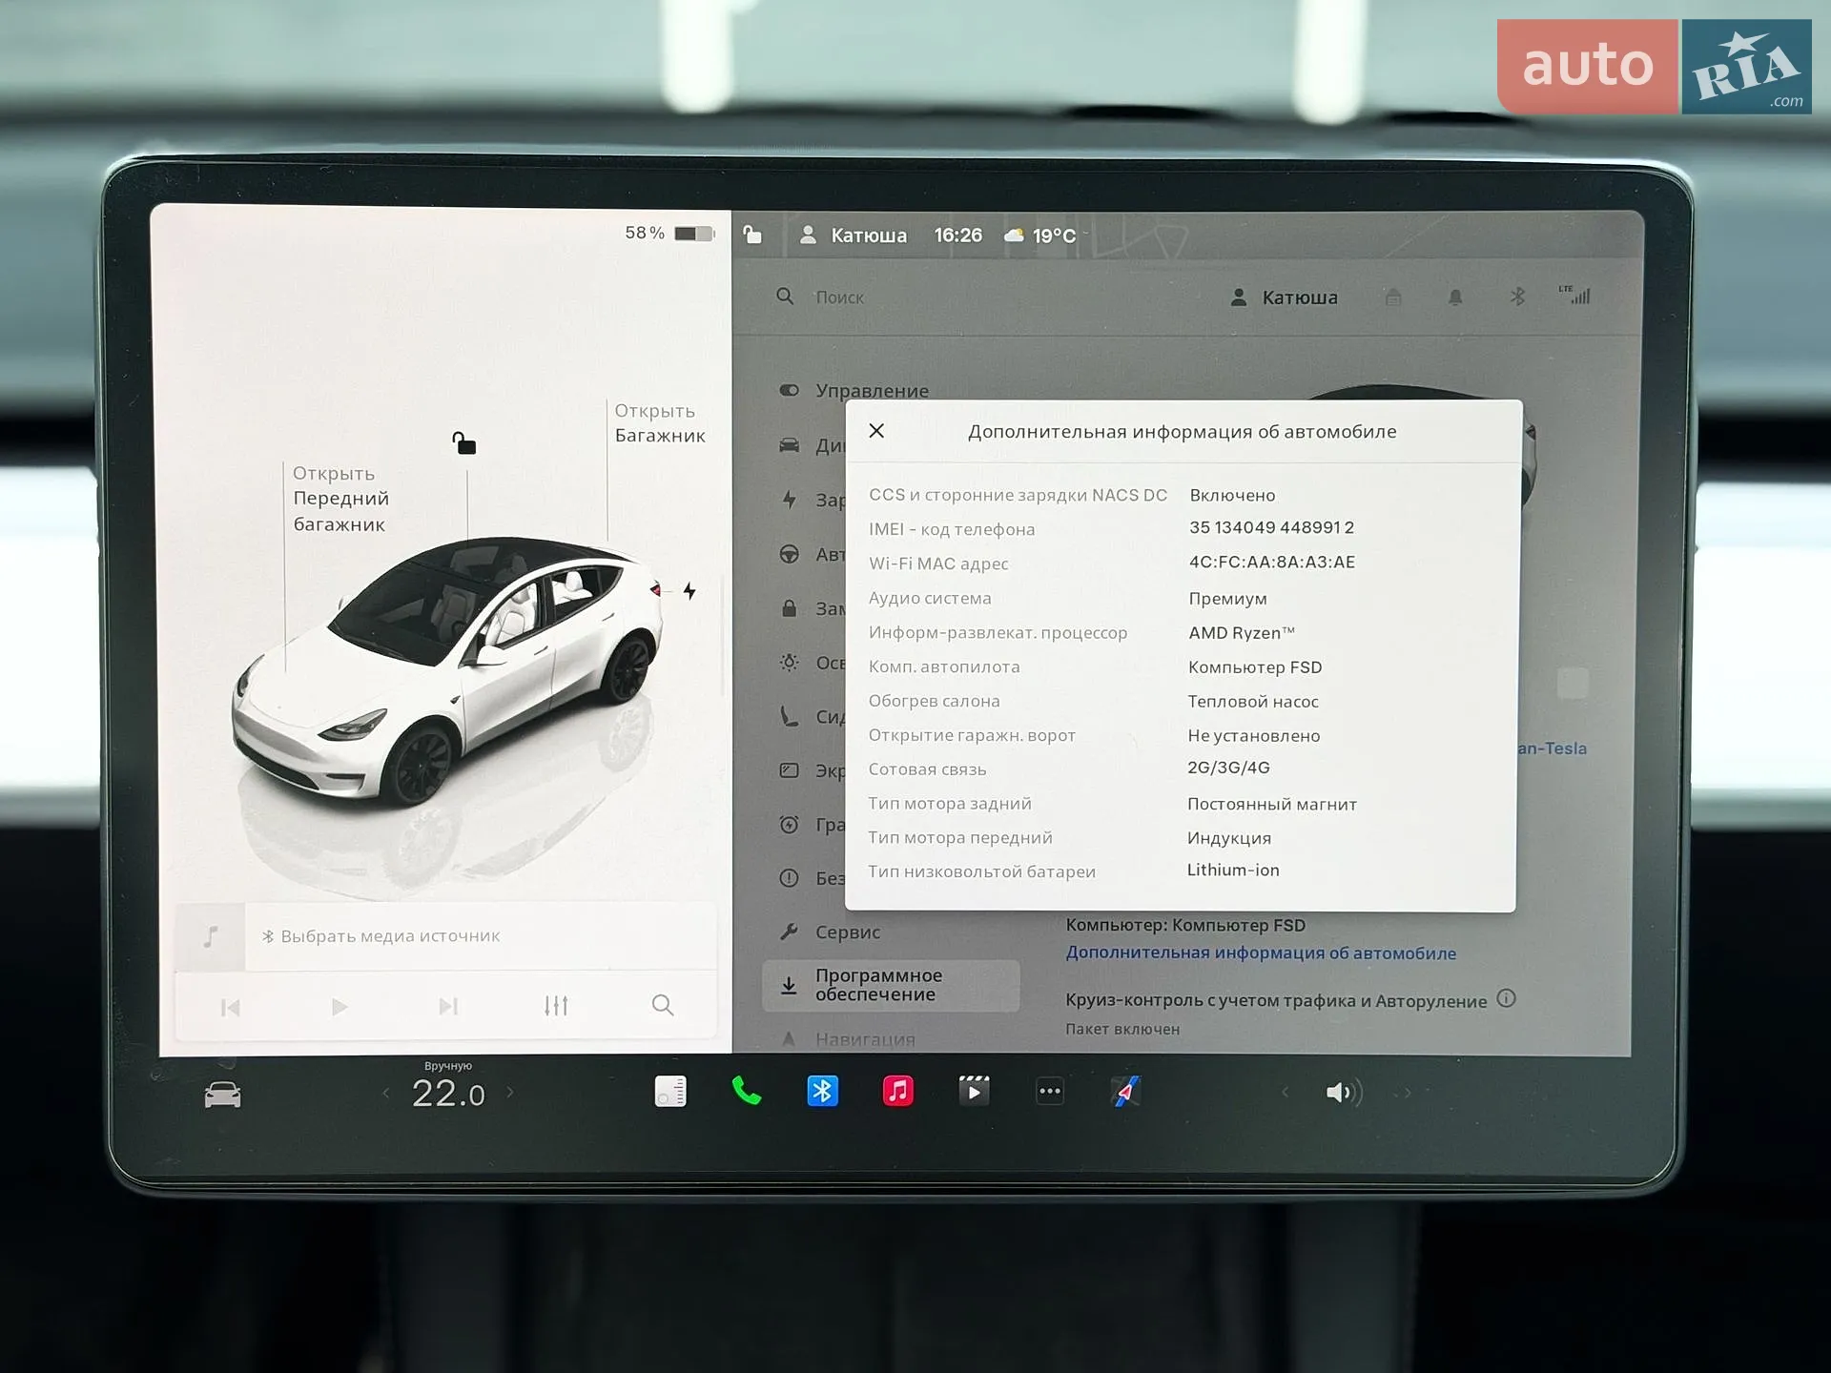
Task: Toggle the car lock icon above vehicle
Action: click(463, 443)
